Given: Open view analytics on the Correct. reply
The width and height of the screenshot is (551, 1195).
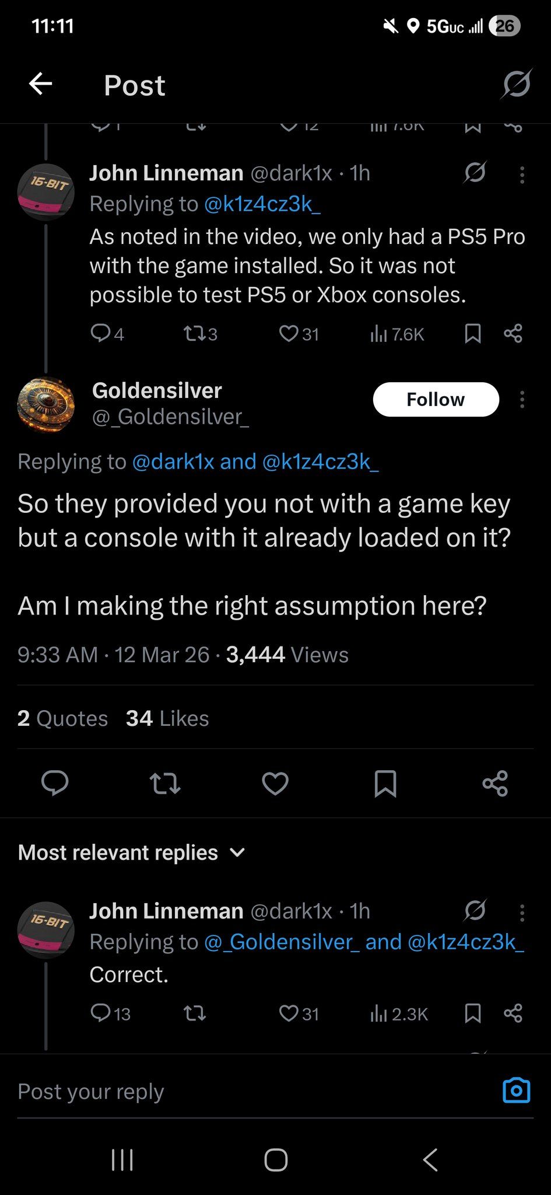Looking at the screenshot, I should click(399, 1014).
